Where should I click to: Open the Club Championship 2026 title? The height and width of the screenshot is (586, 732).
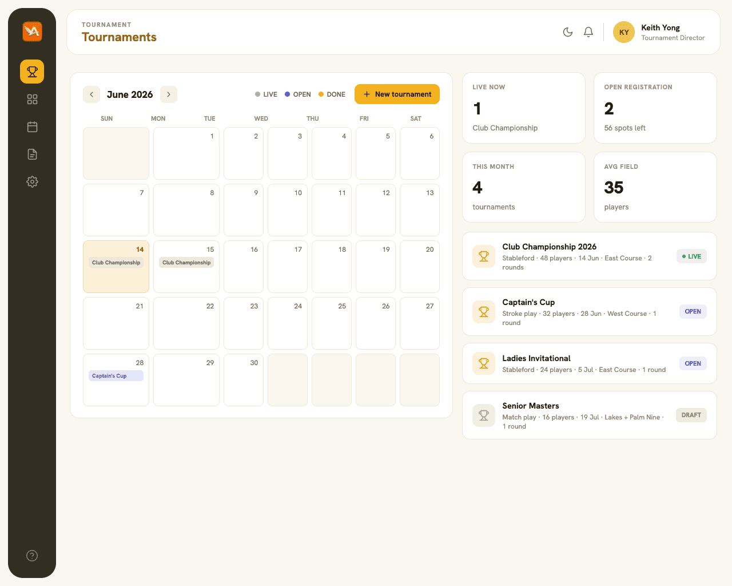point(549,247)
